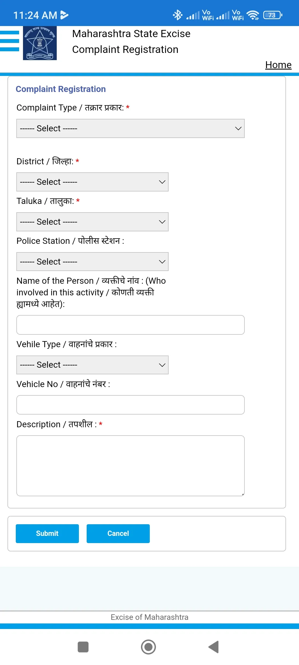Image resolution: width=299 pixels, height=665 pixels.
Task: Tap the Android home circle button
Action: coord(148,647)
